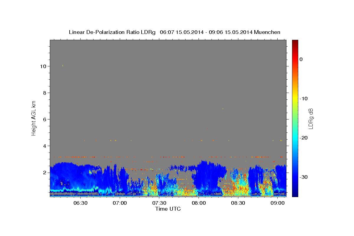This screenshot has height=236, width=354.
Task: Click the plot title text
Action: pyautogui.click(x=174, y=32)
